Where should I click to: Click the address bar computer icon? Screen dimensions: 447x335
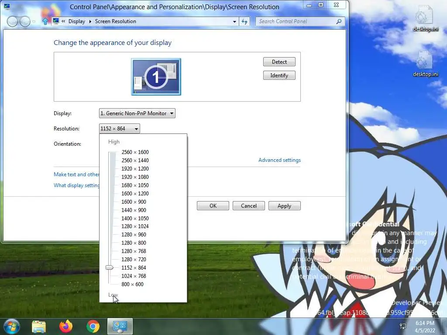coord(56,21)
